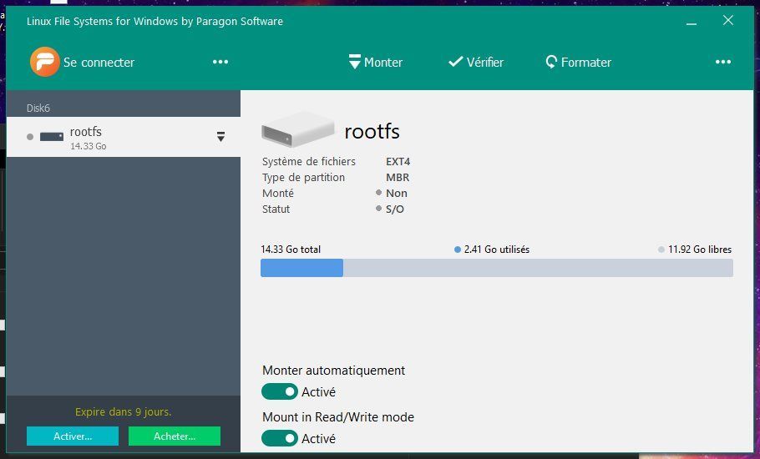This screenshot has height=459, width=760.
Task: Click the mount arrow icon beside rootfs
Action: point(220,137)
